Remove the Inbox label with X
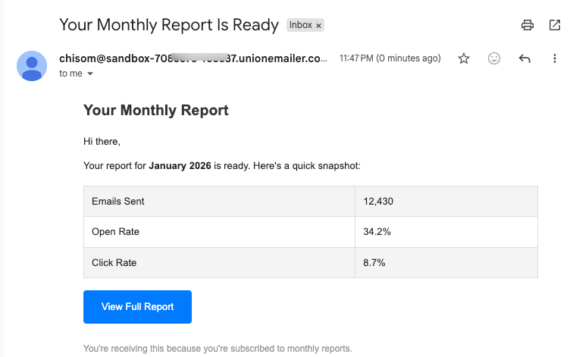Image resolution: width=573 pixels, height=357 pixels. click(318, 26)
